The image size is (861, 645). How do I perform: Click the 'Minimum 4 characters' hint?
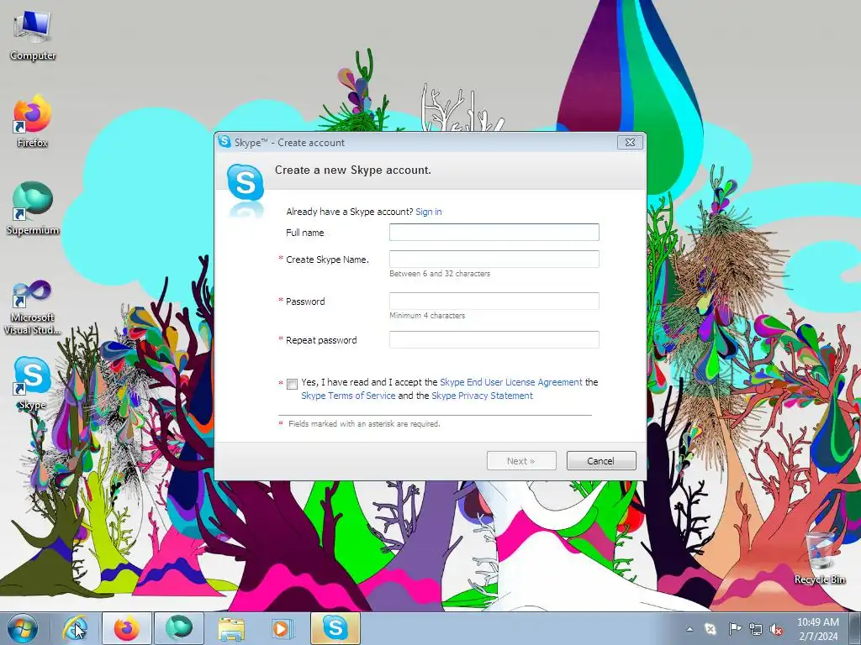click(427, 316)
